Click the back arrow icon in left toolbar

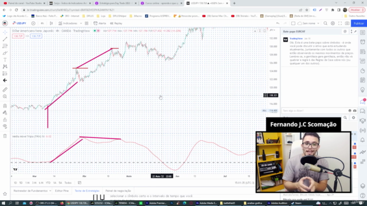pos(5,80)
